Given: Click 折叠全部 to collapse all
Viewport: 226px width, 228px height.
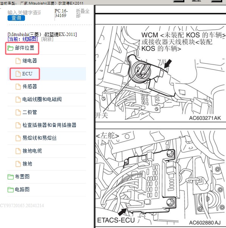Looking at the screenshot, I should pyautogui.click(x=83, y=13).
